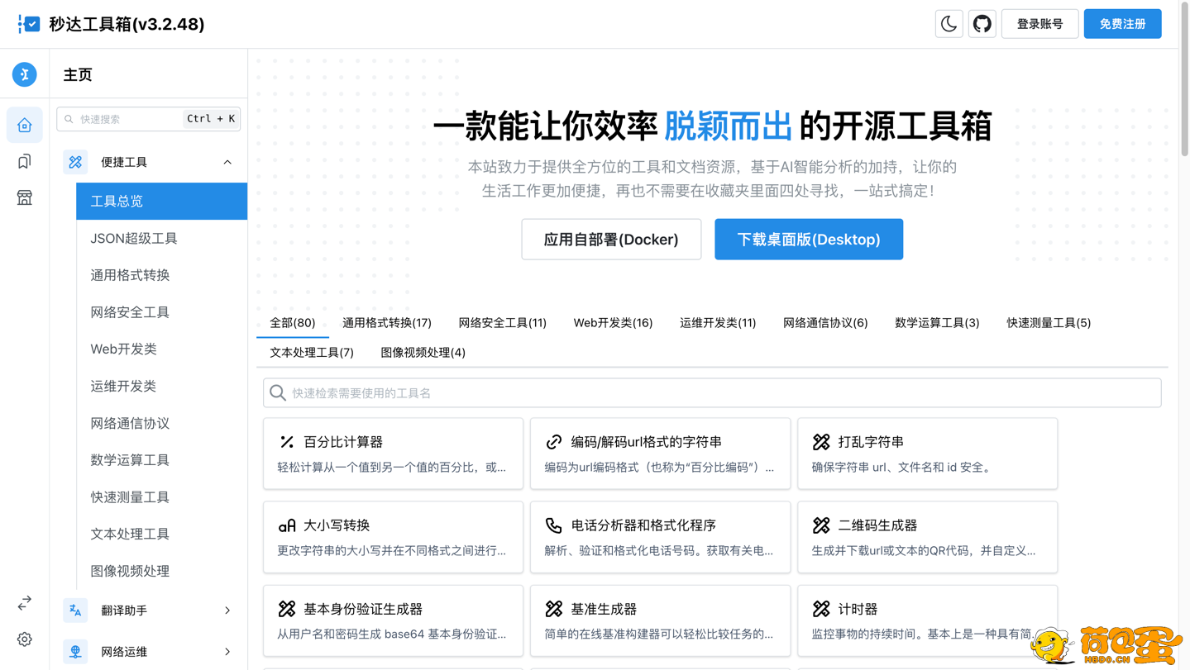Go to home via the house icon
Viewport: 1190px width, 670px height.
(25, 126)
